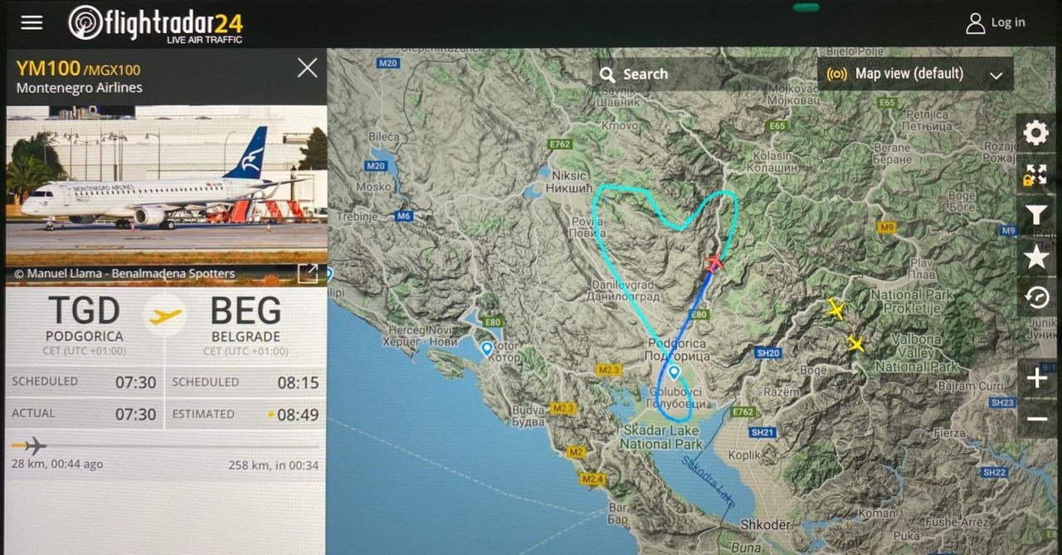Select the red YM100 aircraft on map
This screenshot has height=555, width=1062.
pos(714,263)
